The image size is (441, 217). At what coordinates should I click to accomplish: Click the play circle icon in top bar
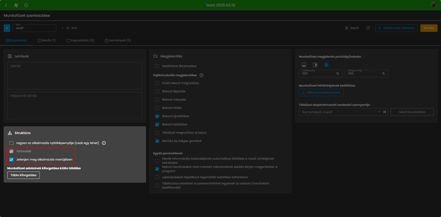coord(26,5)
